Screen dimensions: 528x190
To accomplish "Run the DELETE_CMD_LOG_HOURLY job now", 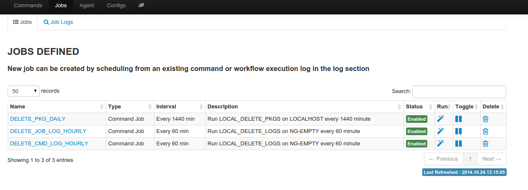I will coord(441,144).
